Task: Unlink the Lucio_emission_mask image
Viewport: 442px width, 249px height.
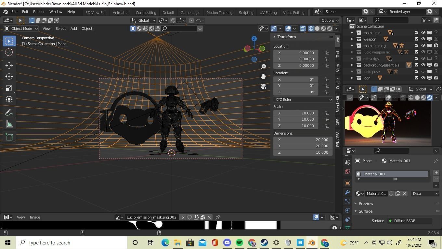Action: (x=209, y=217)
